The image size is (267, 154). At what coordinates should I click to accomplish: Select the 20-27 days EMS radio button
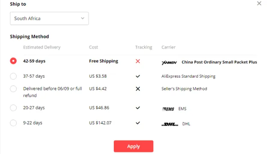13,108
